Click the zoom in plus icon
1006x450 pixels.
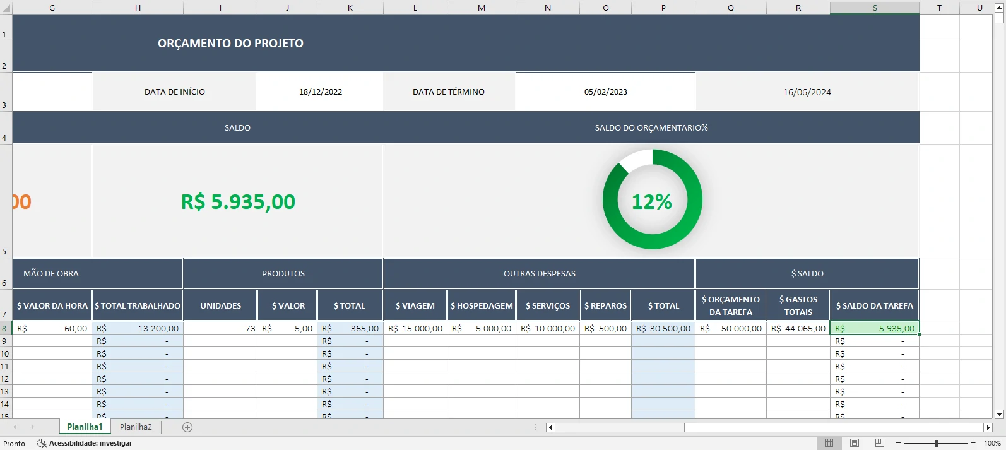(973, 443)
